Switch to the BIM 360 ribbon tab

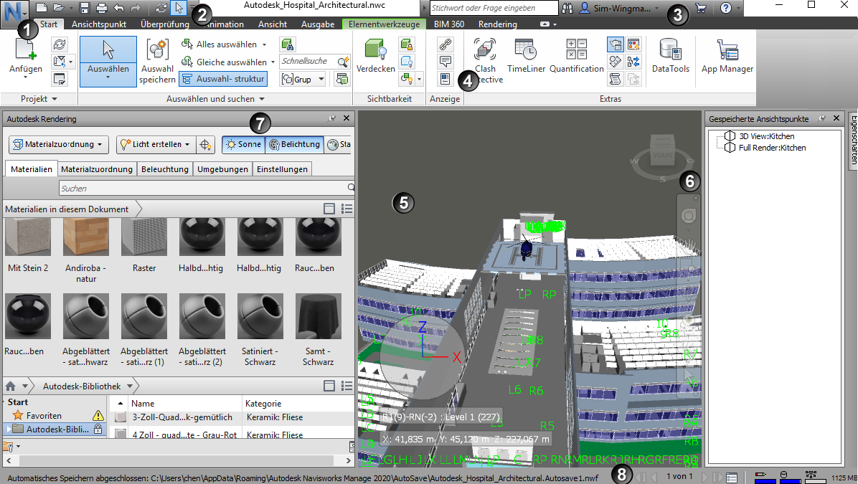click(x=448, y=24)
